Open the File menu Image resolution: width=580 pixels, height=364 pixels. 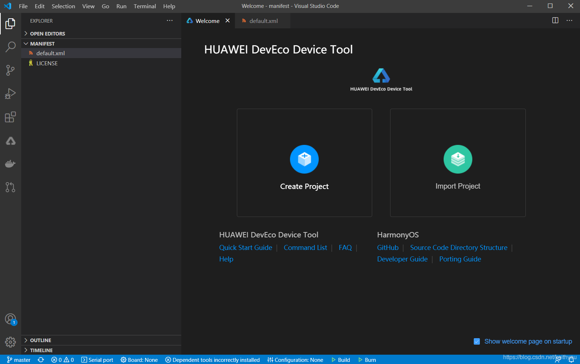(23, 6)
